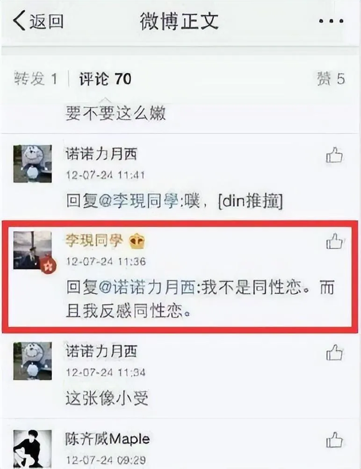Image resolution: width=361 pixels, height=469 pixels.
Task: Tap the back arrow labeled 返回
Action: pos(38,21)
